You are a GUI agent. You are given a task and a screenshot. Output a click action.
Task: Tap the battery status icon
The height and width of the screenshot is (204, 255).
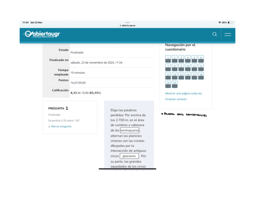coord(230,23)
